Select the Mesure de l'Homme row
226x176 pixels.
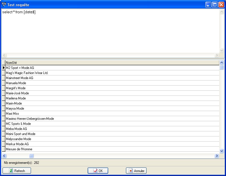[19, 149]
